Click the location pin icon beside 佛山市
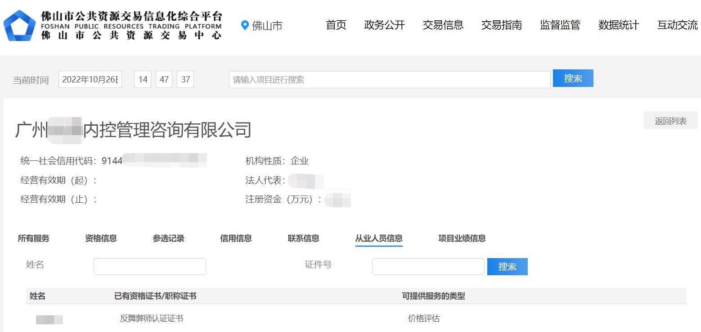Viewport: 701px width, 332px height. tap(245, 25)
